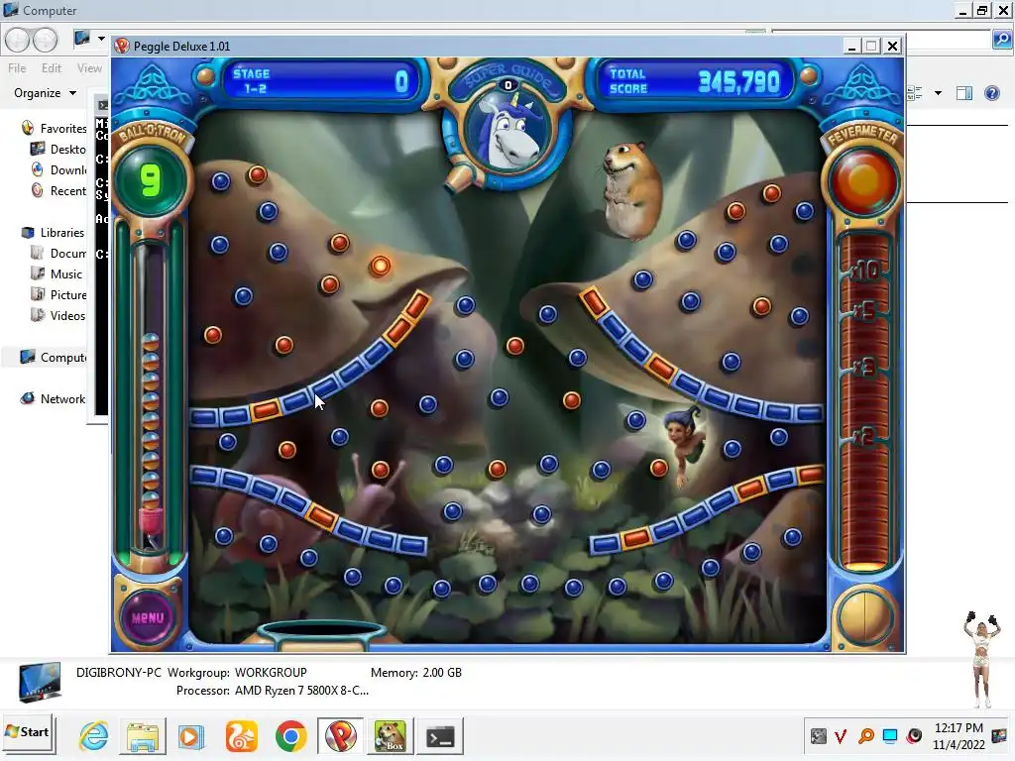Click the dancing character desktop widget
Viewport: 1015px width, 761px height.
(x=982, y=659)
